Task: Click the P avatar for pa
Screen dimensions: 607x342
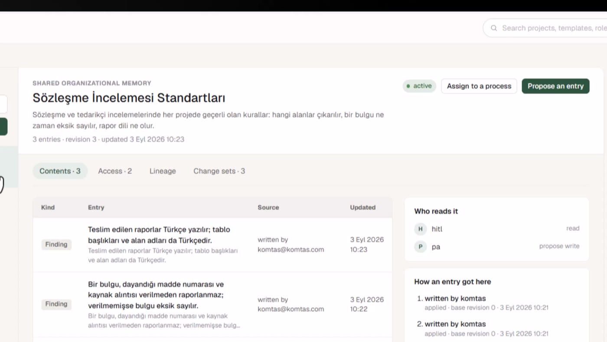Action: tap(420, 247)
